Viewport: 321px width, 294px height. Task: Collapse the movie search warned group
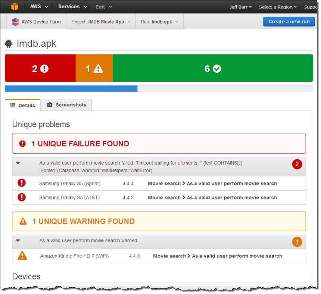pyautogui.click(x=18, y=241)
